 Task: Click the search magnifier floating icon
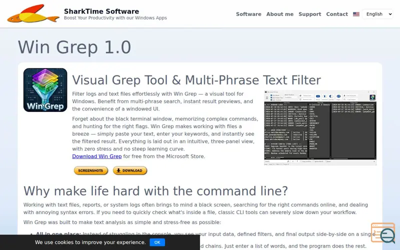[383, 233]
